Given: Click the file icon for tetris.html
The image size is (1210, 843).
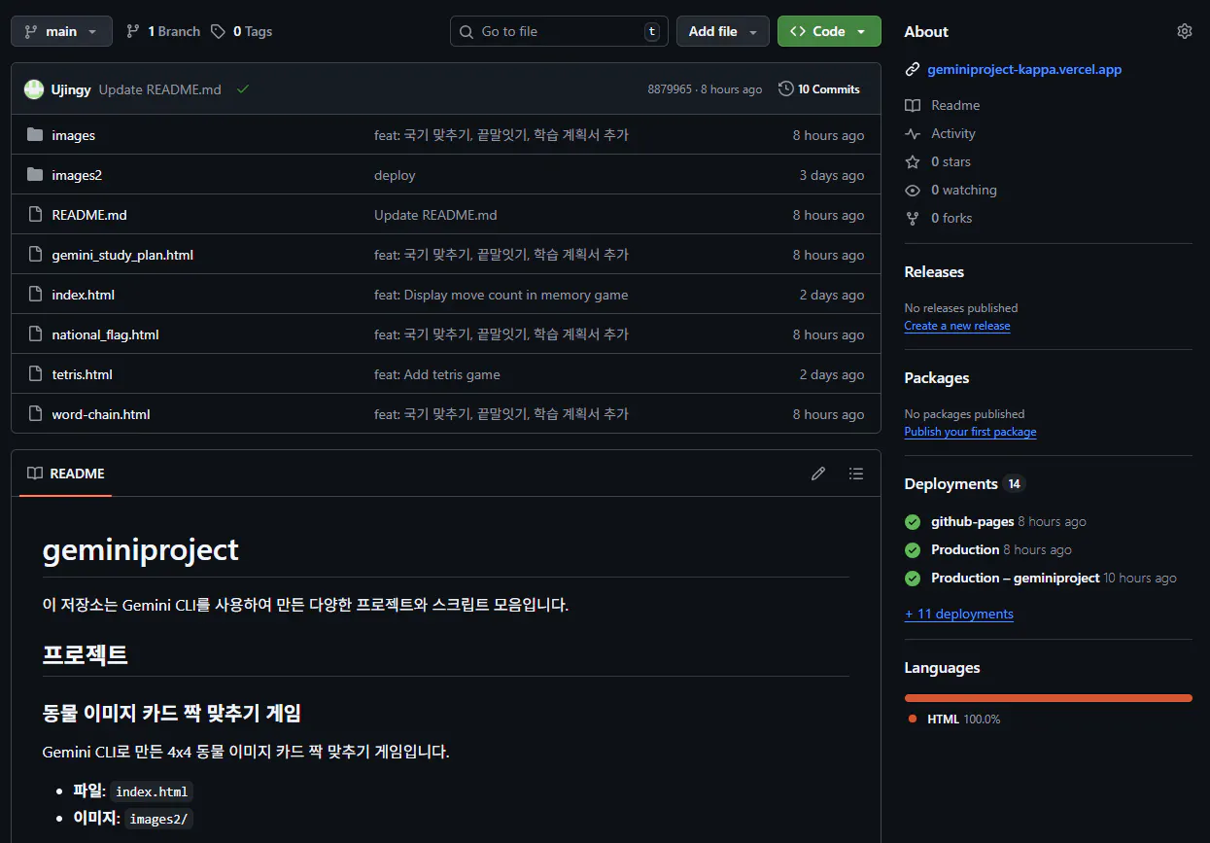Looking at the screenshot, I should pos(35,374).
